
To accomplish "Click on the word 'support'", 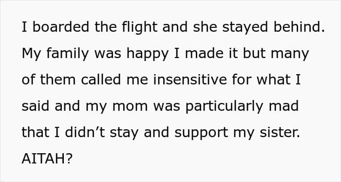I will (201, 133).
